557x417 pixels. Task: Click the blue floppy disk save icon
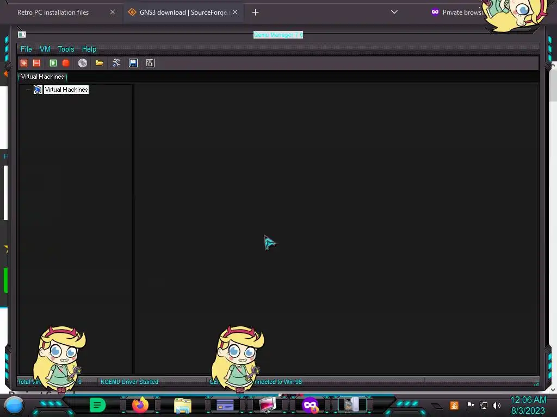[133, 63]
